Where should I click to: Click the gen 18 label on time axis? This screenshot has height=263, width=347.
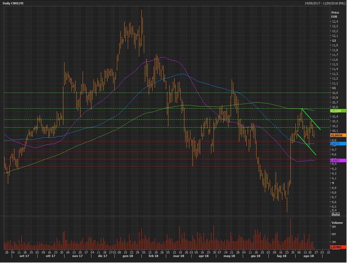pyautogui.click(x=128, y=256)
